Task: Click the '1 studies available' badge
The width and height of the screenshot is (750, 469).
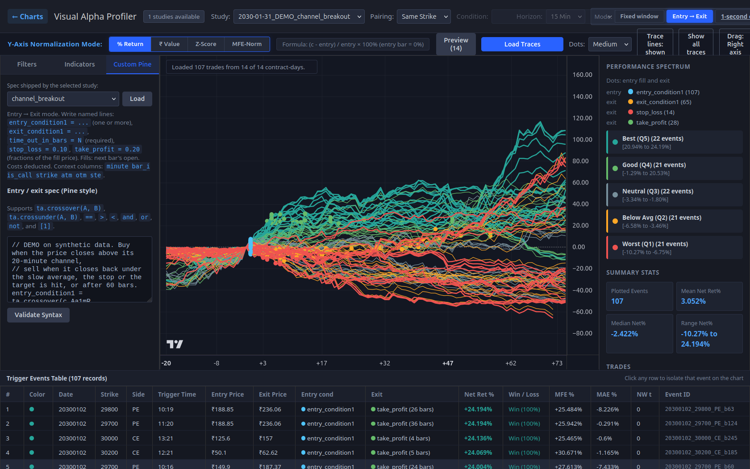Action: coord(174,17)
